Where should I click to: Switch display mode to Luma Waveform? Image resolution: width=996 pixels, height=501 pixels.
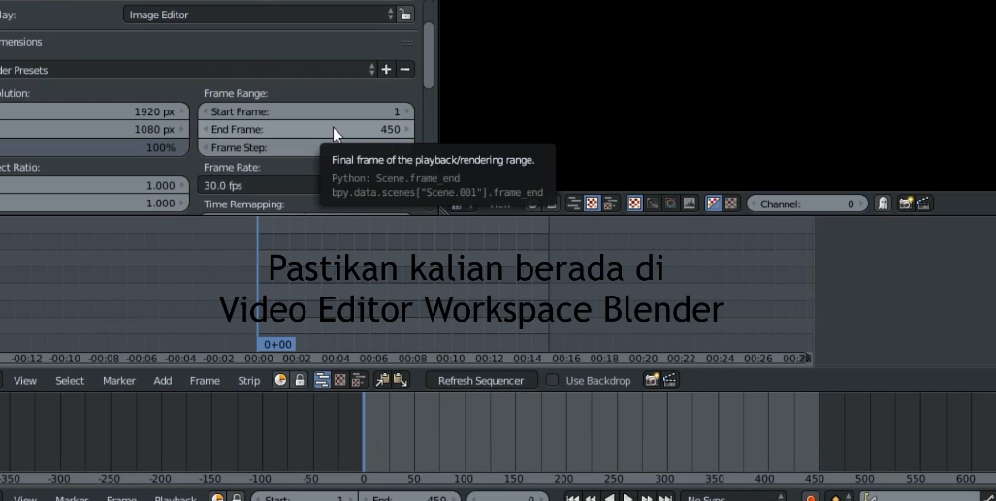[x=653, y=204]
